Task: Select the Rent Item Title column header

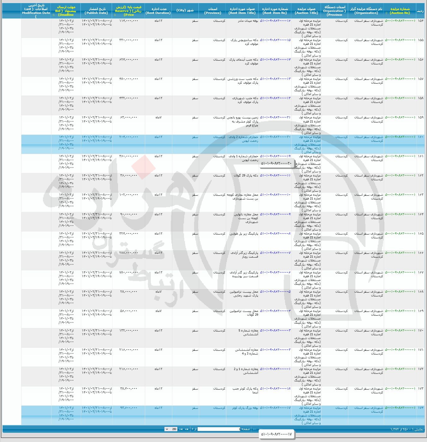Action: [x=242, y=11]
